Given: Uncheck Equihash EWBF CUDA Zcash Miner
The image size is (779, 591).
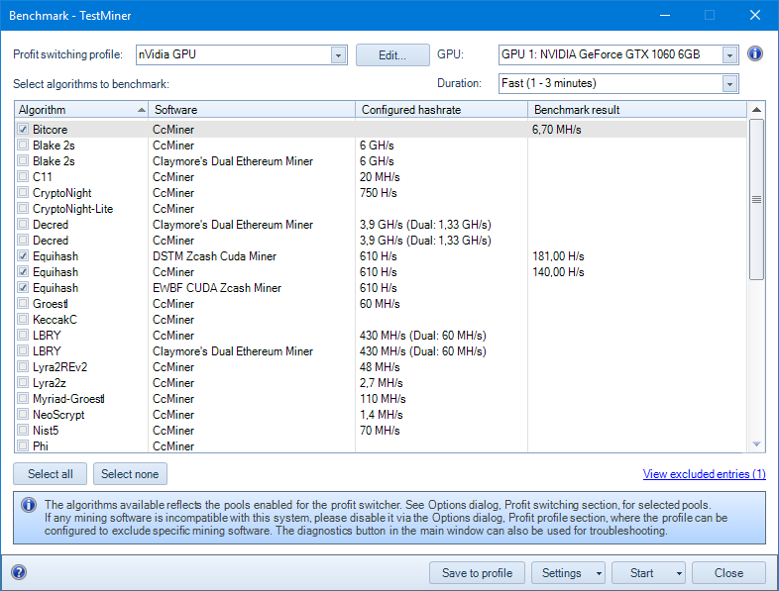Looking at the screenshot, I should [23, 288].
